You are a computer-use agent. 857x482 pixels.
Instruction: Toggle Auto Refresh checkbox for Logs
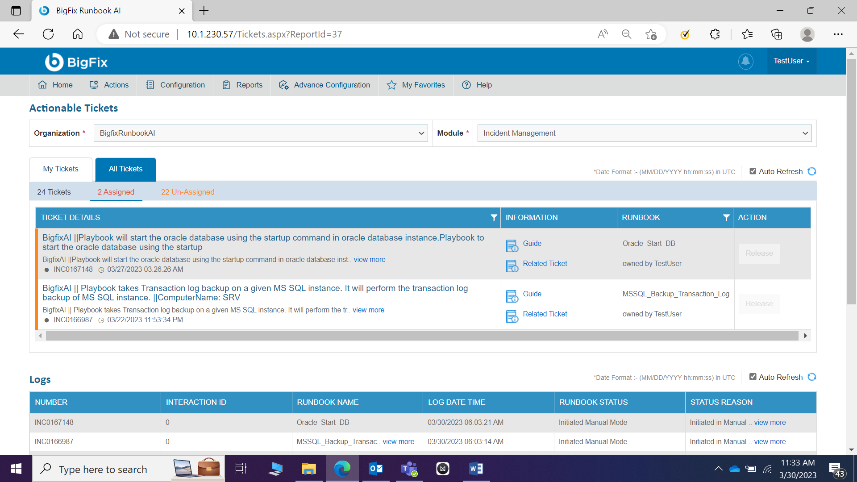[x=753, y=377]
